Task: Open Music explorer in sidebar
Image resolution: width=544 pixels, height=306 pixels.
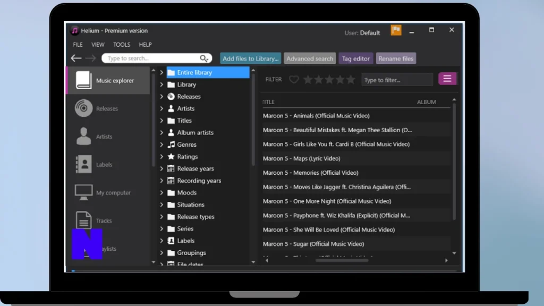Action: coord(108,80)
